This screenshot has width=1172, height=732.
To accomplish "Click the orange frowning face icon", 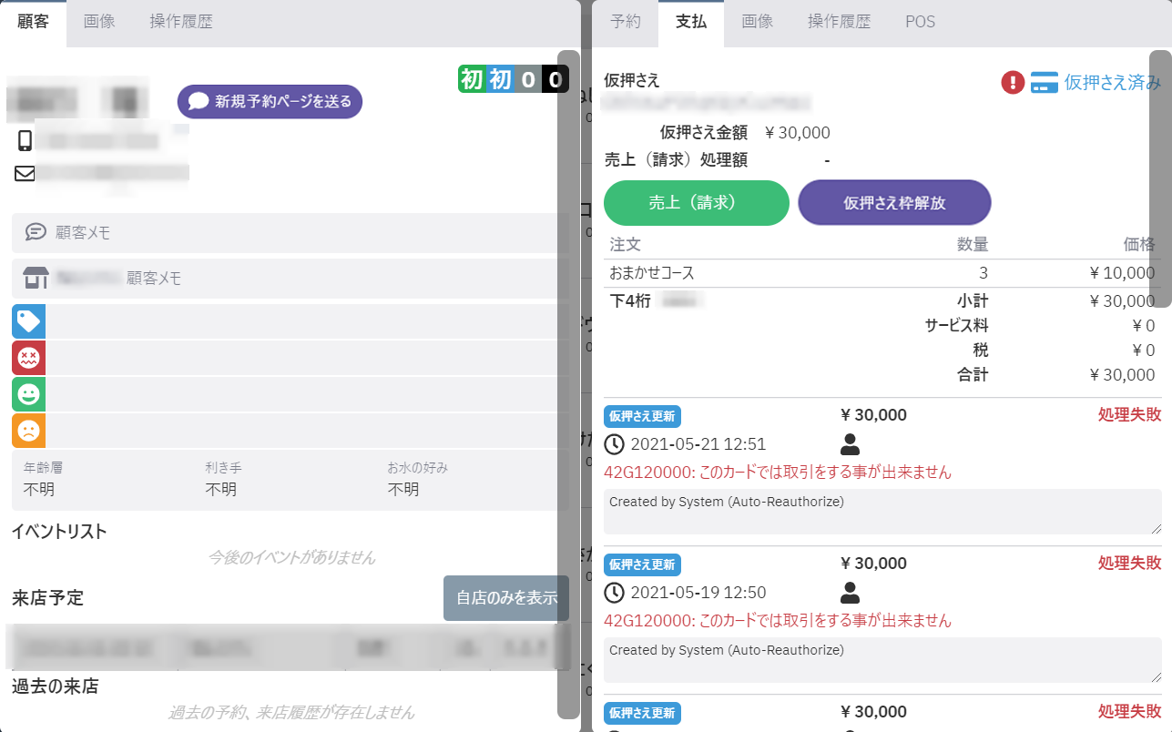I will (28, 431).
